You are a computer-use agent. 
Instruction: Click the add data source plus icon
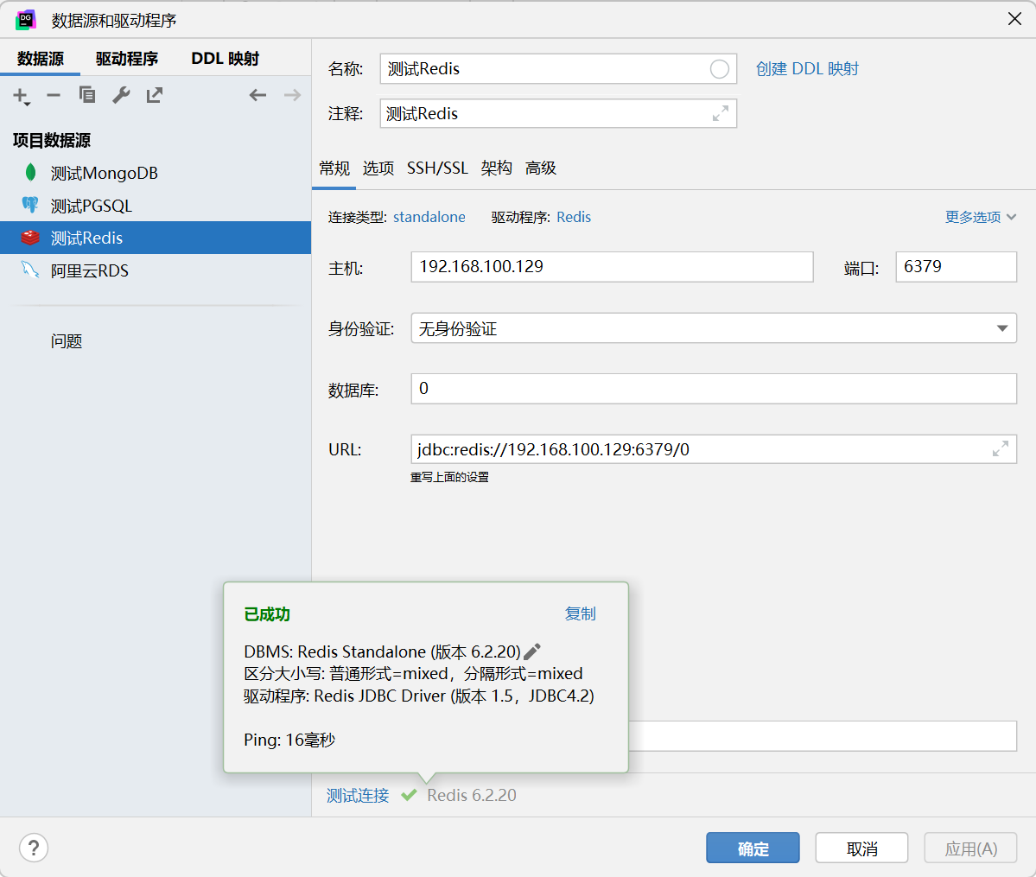click(21, 96)
